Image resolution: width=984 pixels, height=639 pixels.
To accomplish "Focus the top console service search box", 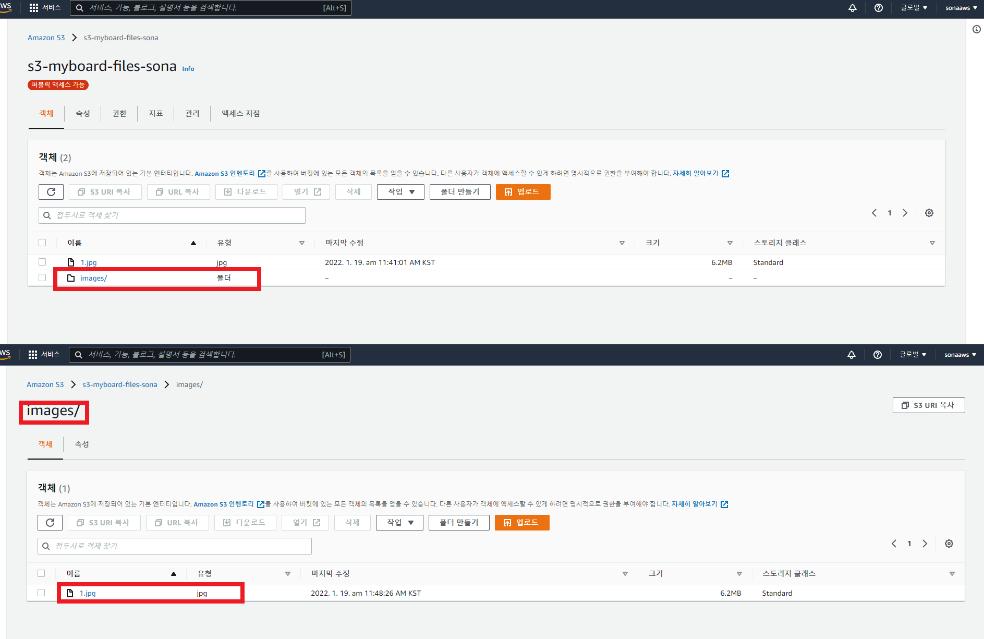I will tap(211, 8).
